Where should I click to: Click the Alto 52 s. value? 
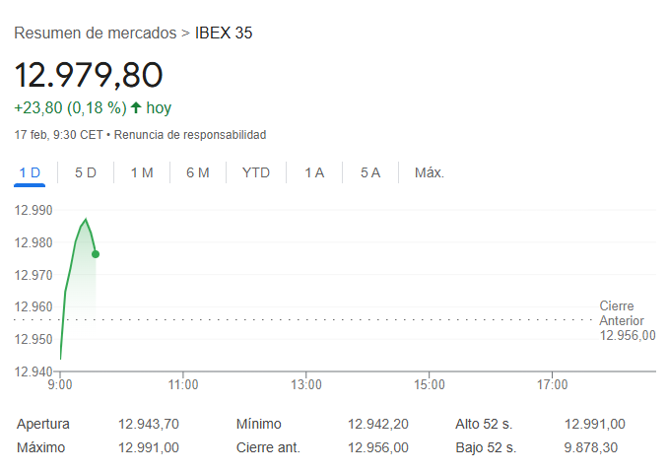click(x=595, y=424)
